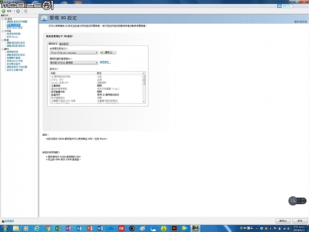
Task: Open the PhysX configuration tree item
Action: 15,28
